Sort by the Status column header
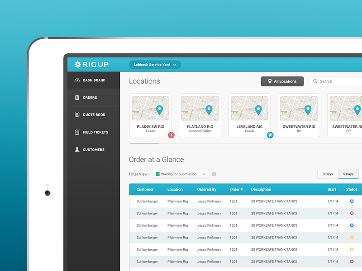This screenshot has height=271, width=362. tap(352, 189)
